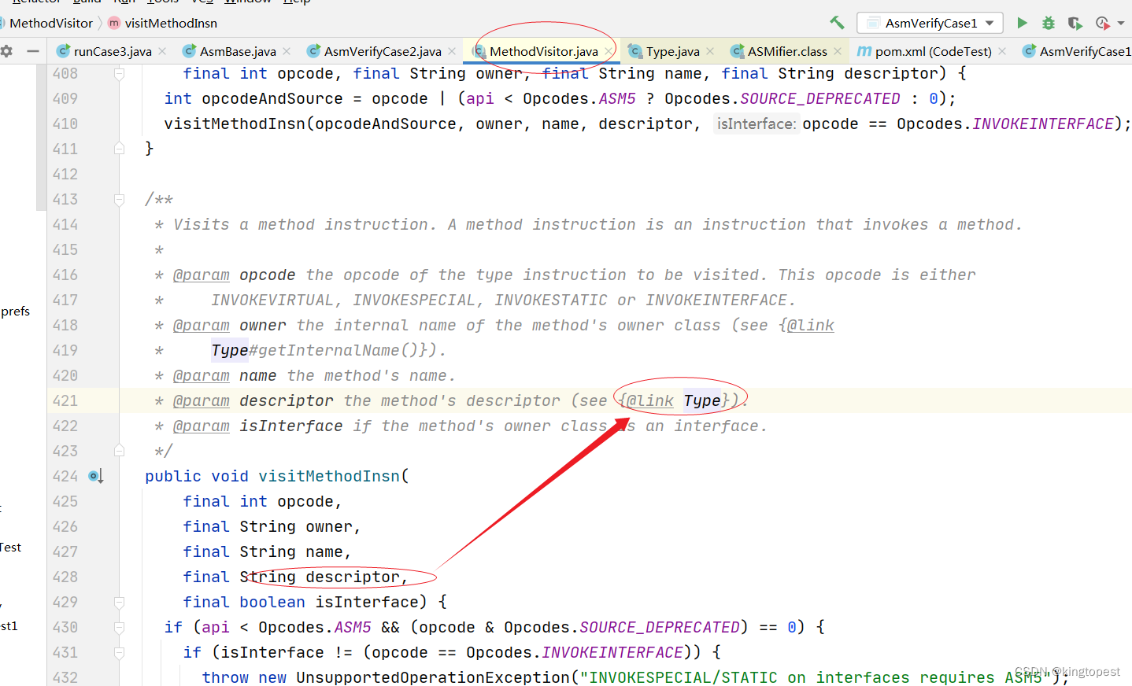Image resolution: width=1132 pixels, height=686 pixels.
Task: Run with Coverage using the shield icon
Action: pyautogui.click(x=1075, y=22)
